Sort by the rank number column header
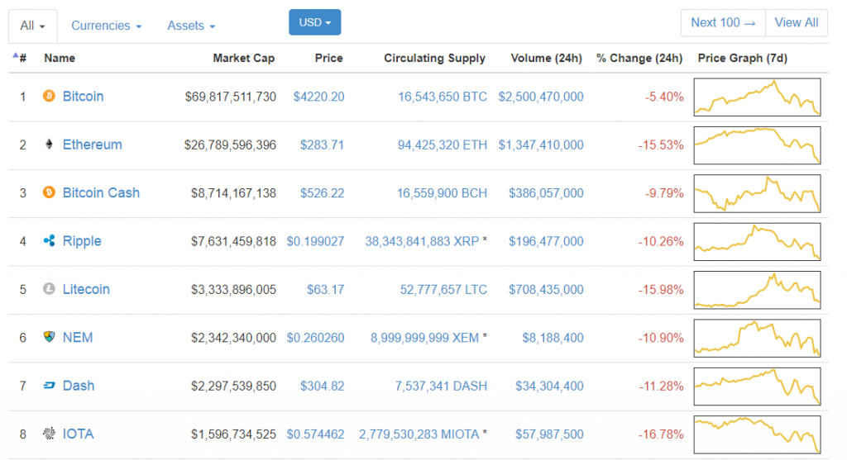This screenshot has height=460, width=847. point(20,58)
